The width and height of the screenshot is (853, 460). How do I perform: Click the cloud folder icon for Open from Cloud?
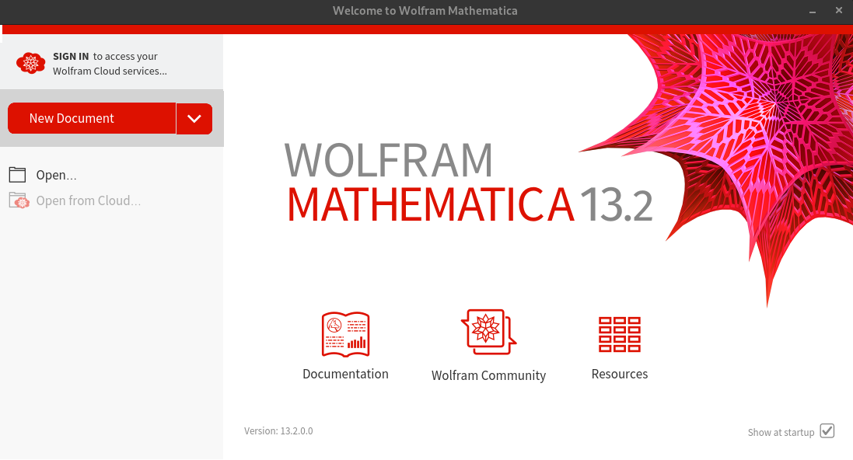click(x=18, y=200)
